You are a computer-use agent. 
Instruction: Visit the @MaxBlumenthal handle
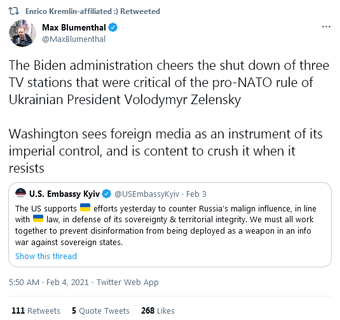pos(74,39)
